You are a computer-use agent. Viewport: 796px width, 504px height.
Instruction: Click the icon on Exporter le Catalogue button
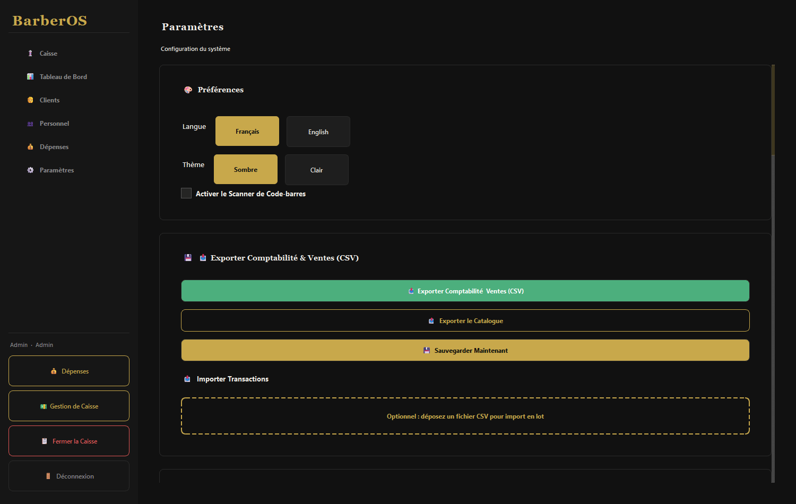tap(431, 321)
